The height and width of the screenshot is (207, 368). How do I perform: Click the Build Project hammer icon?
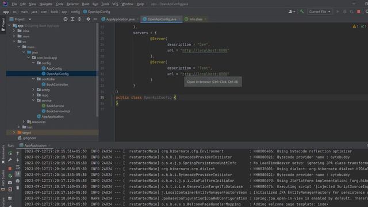(301, 11)
